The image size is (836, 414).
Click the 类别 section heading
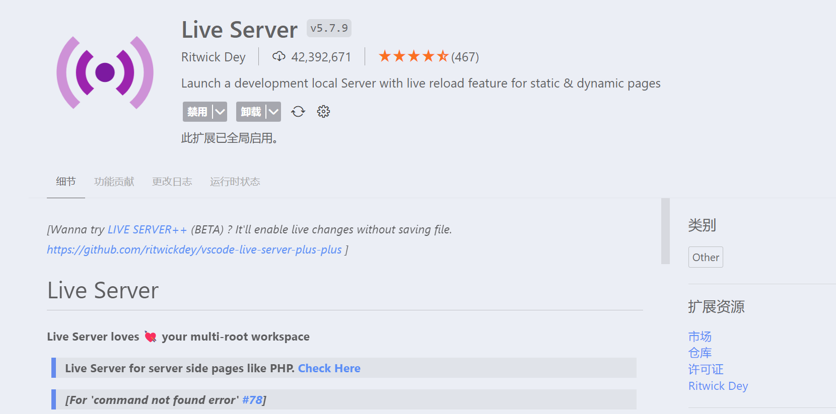click(702, 225)
